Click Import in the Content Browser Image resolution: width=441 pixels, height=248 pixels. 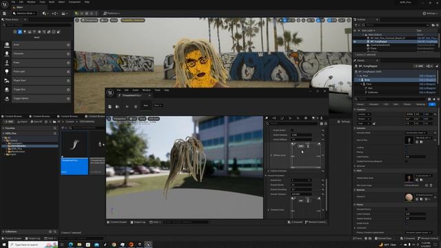click(22, 122)
